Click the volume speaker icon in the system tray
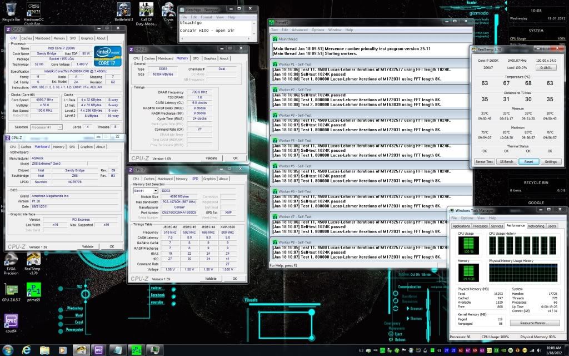 click(x=538, y=350)
